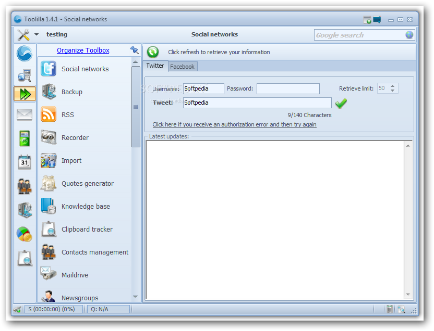The width and height of the screenshot is (434, 331).
Task: Open the web search icon in left sidebar
Action: [x=25, y=75]
